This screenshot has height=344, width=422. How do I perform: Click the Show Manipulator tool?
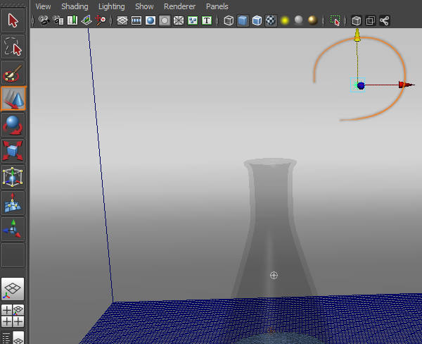click(x=13, y=228)
